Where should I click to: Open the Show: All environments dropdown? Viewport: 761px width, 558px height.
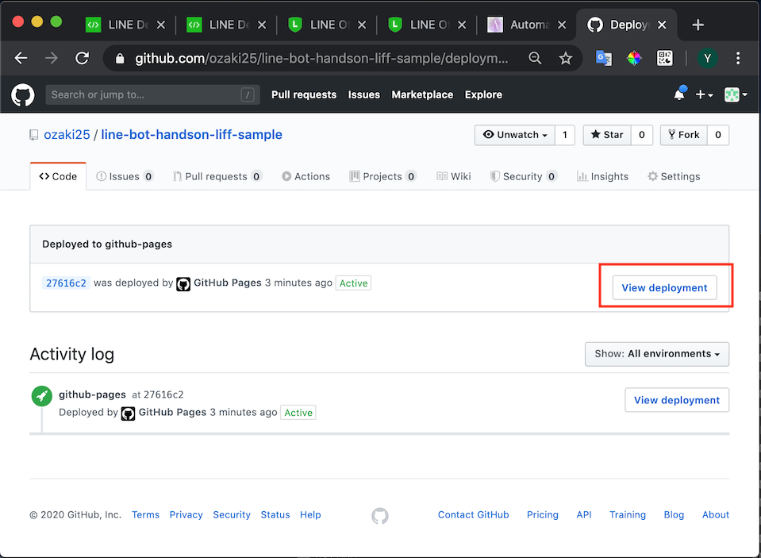click(x=657, y=354)
